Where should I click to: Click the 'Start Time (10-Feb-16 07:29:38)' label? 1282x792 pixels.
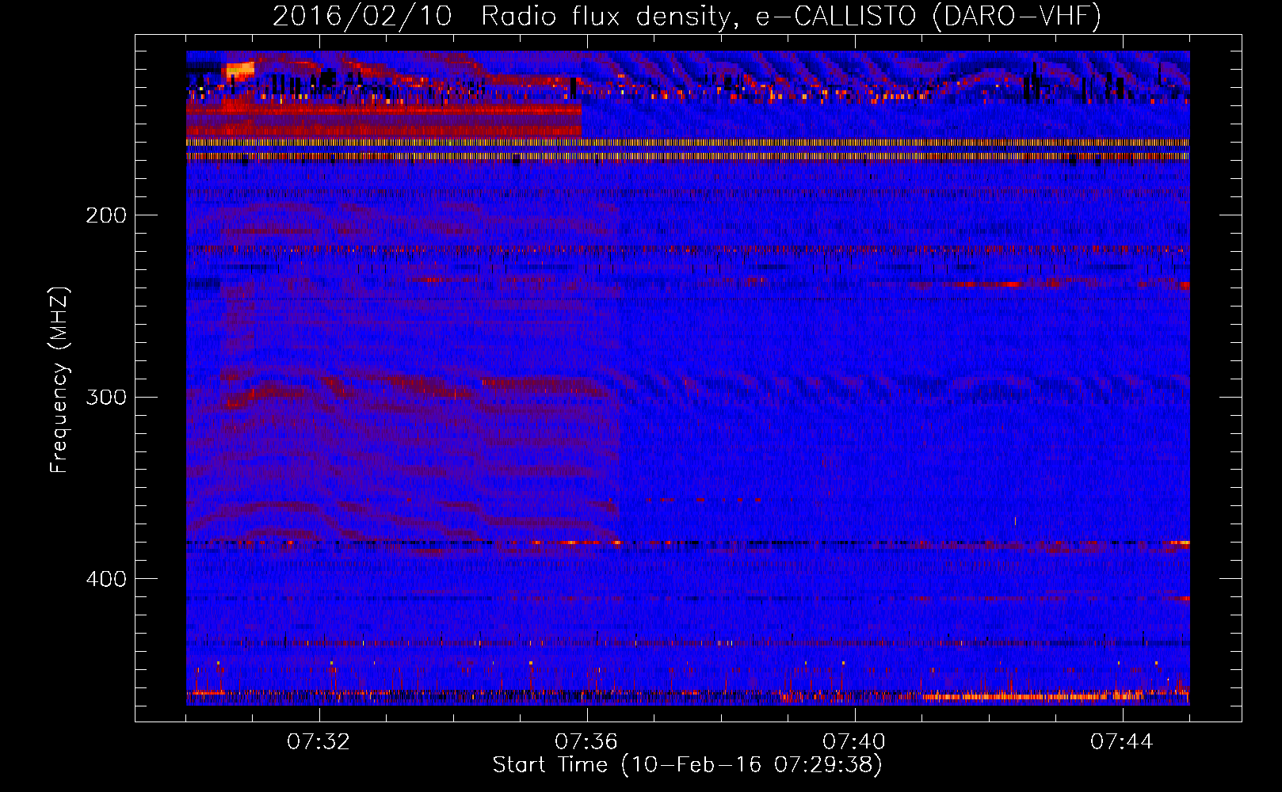(687, 765)
